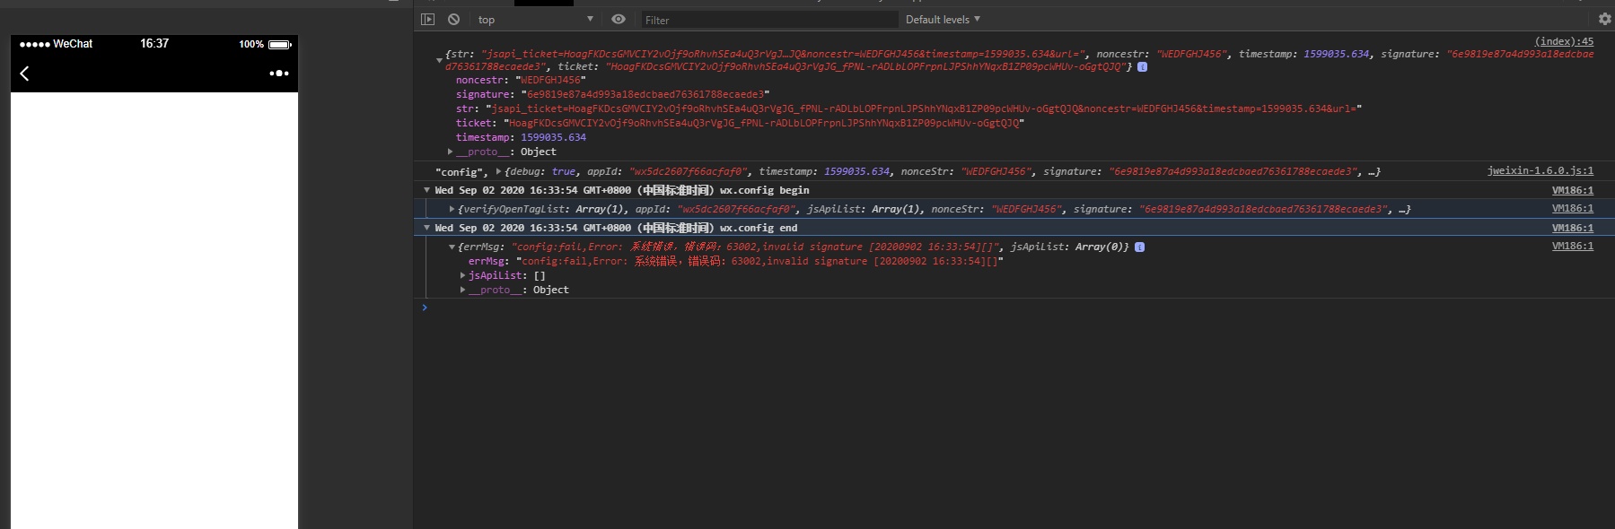The image size is (1615, 529).
Task: Click the 16:37 clock in the simulator
Action: click(x=154, y=43)
